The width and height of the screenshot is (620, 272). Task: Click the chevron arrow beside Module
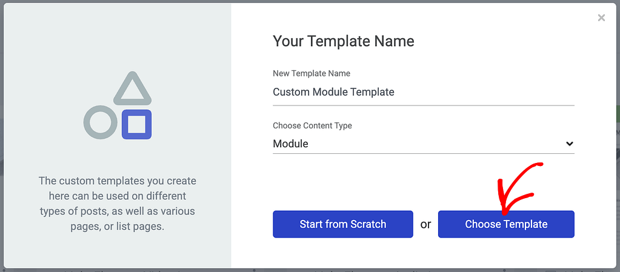(x=569, y=144)
